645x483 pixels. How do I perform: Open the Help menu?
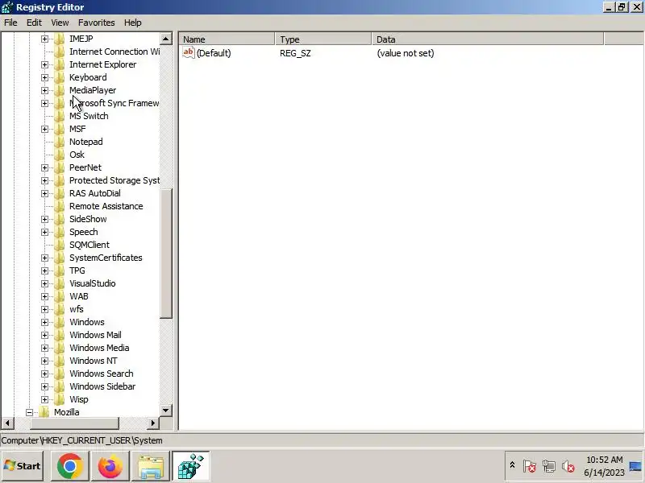[x=133, y=23]
